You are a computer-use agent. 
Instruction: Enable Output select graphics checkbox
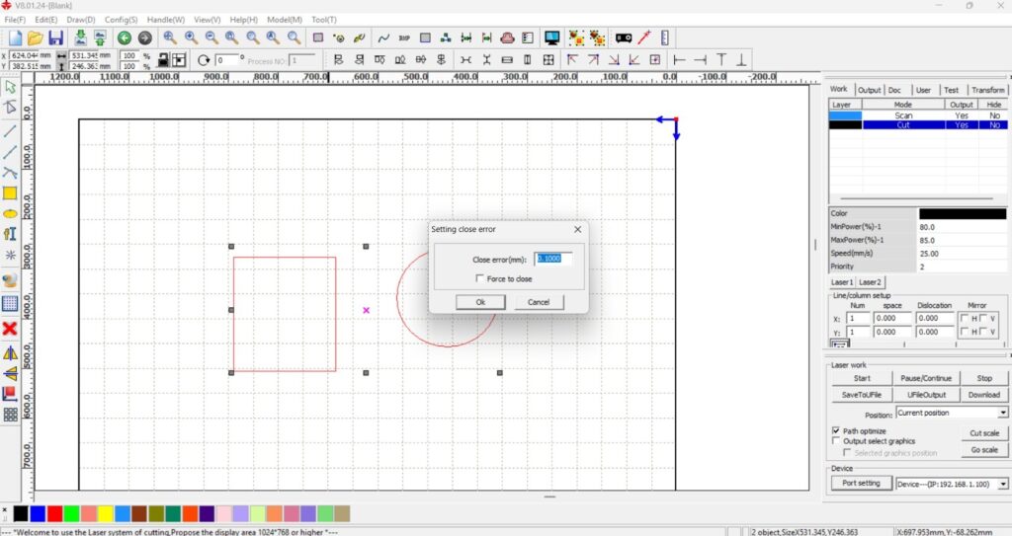pyautogui.click(x=837, y=441)
